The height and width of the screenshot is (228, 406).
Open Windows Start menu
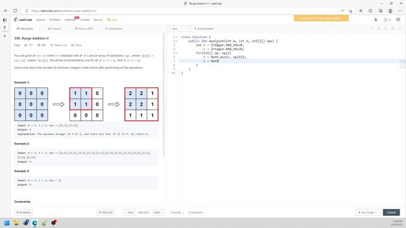(x=7, y=223)
